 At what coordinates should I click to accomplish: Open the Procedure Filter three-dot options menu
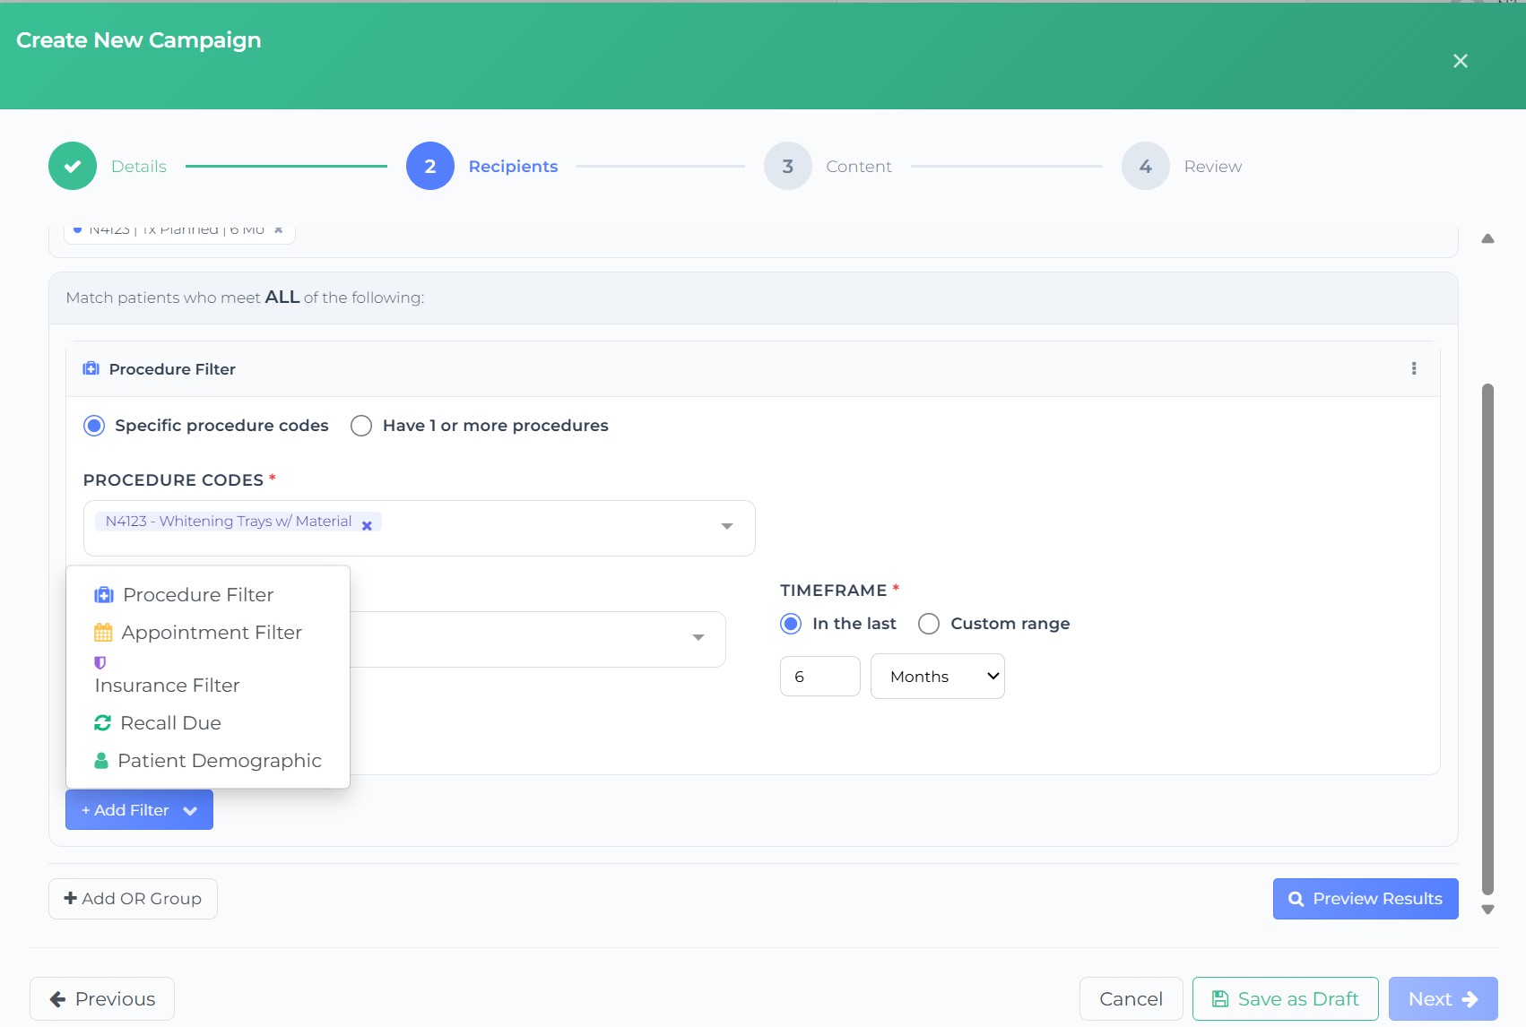(x=1414, y=368)
